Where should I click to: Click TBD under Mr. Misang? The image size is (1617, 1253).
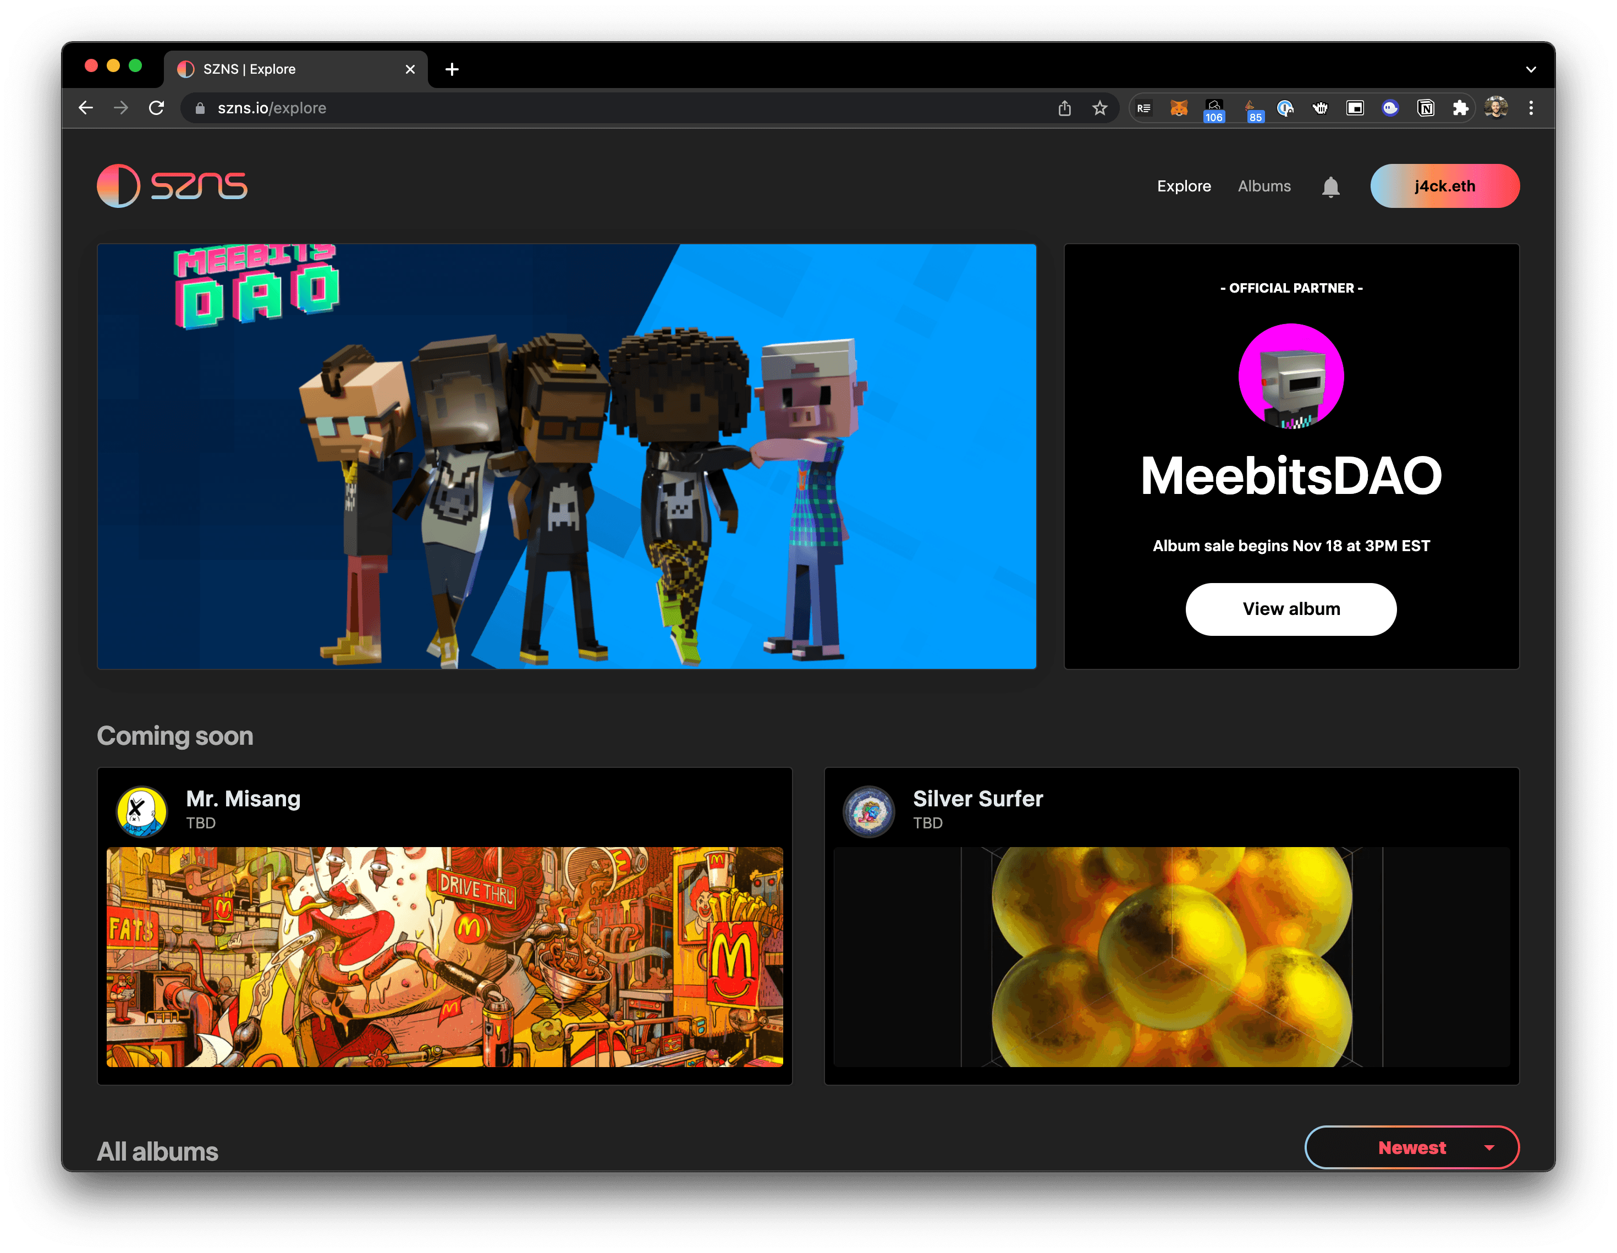coord(201,823)
